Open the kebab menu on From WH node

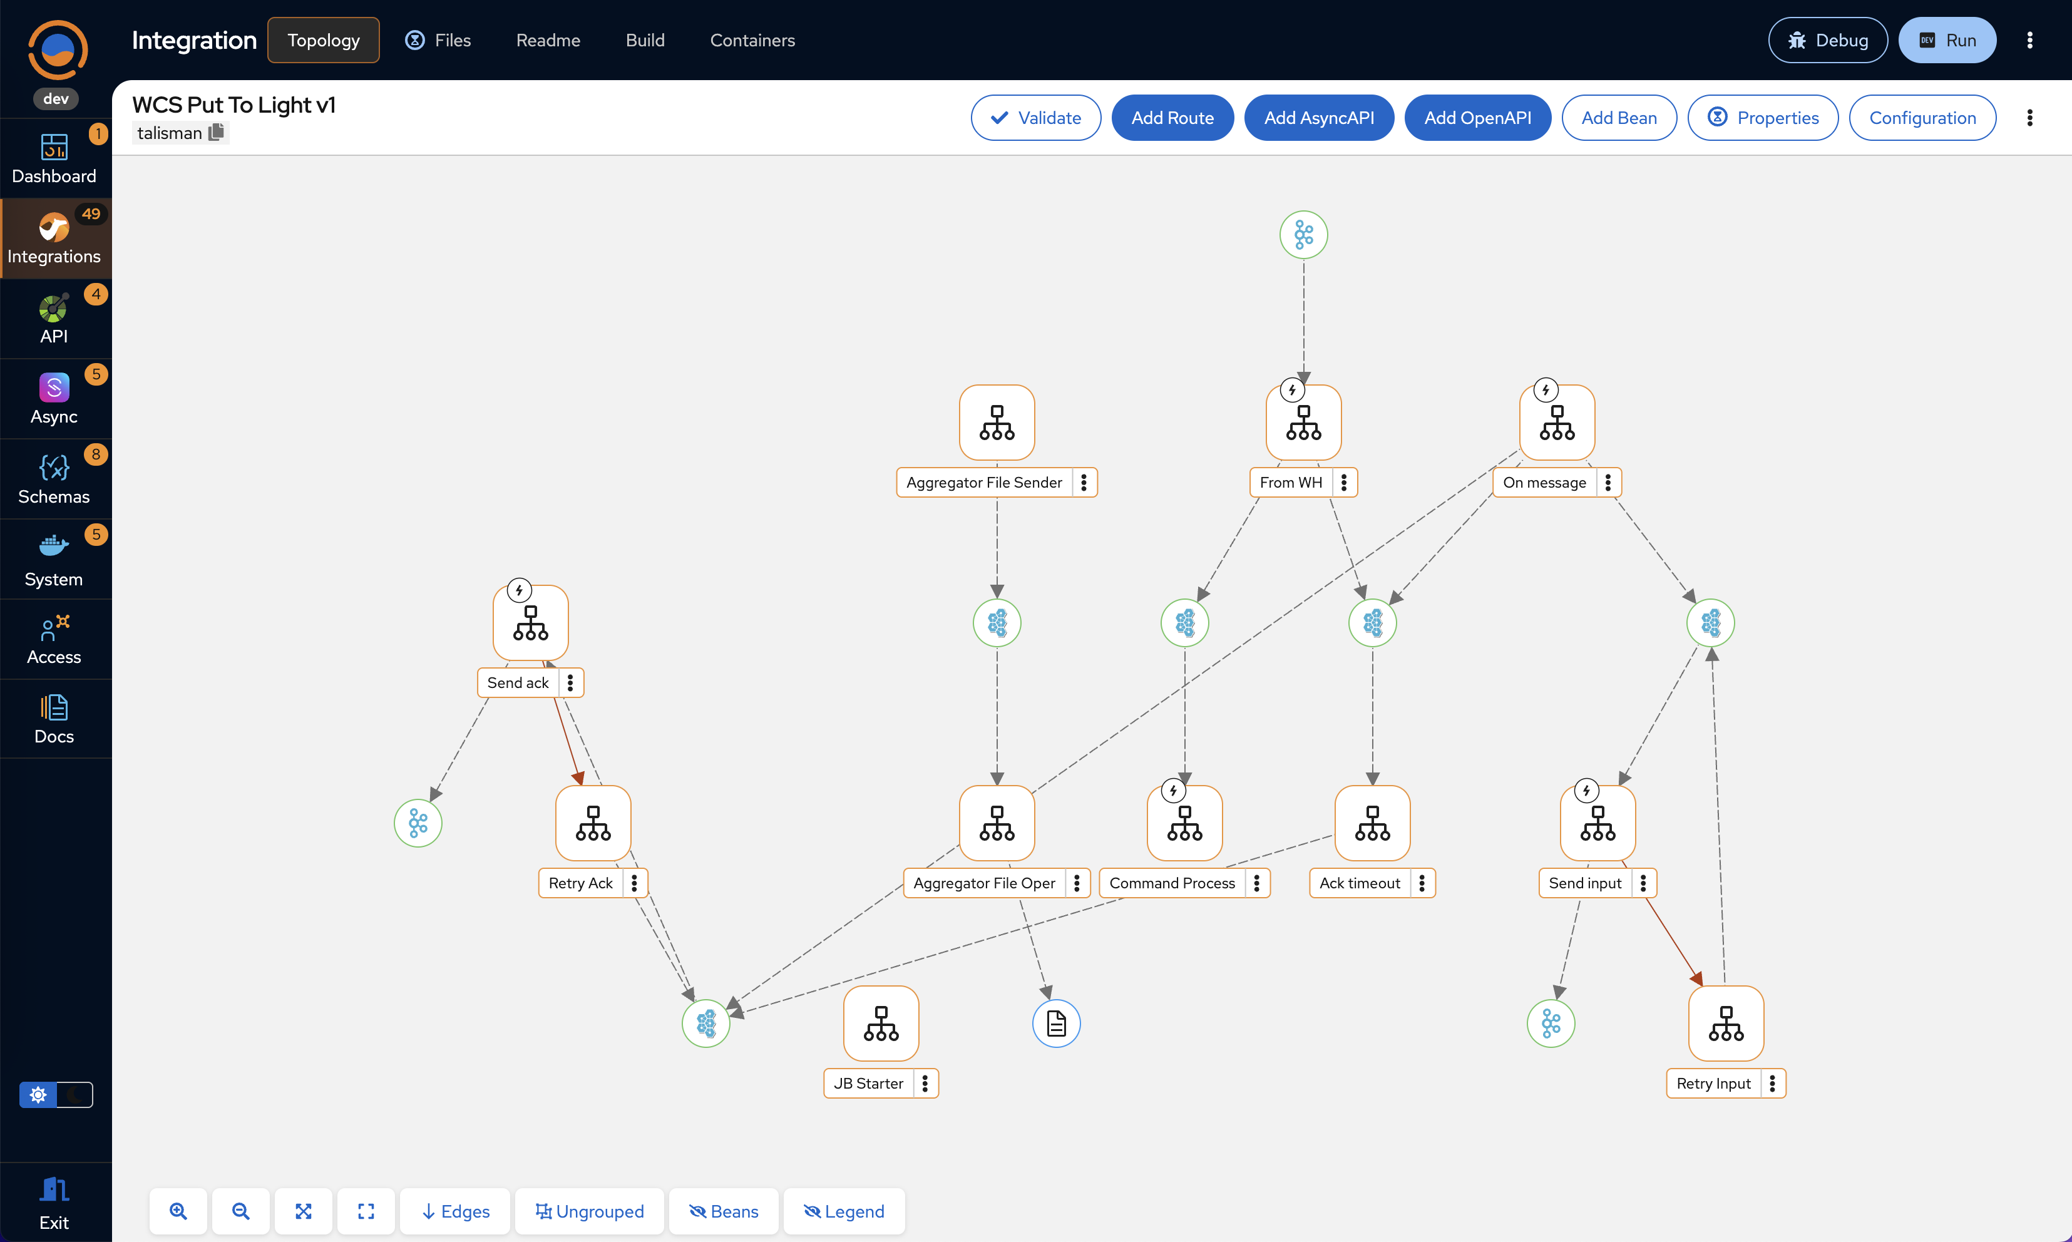click(x=1344, y=482)
